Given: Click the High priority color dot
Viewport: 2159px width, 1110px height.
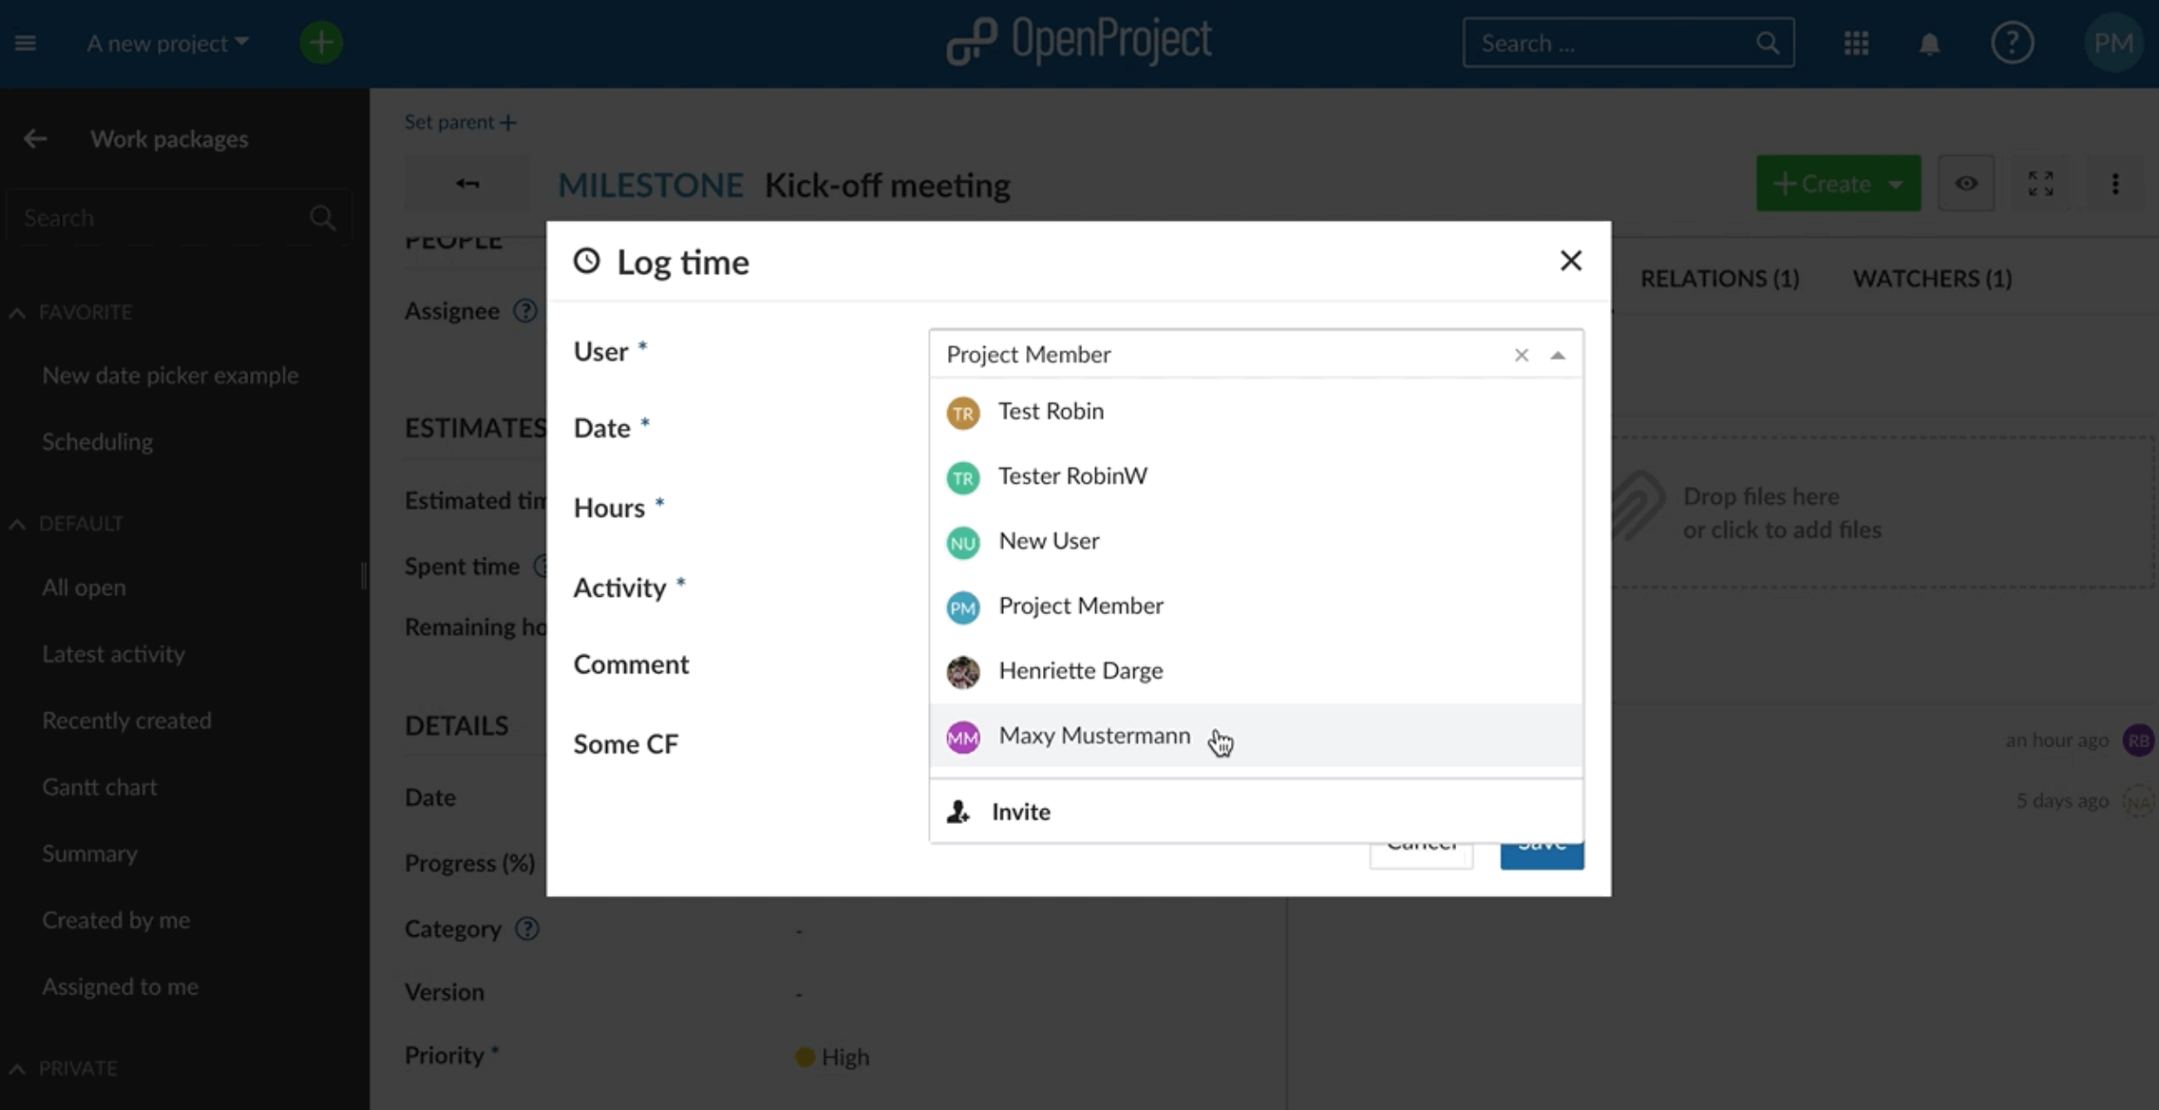Looking at the screenshot, I should pyautogui.click(x=803, y=1056).
